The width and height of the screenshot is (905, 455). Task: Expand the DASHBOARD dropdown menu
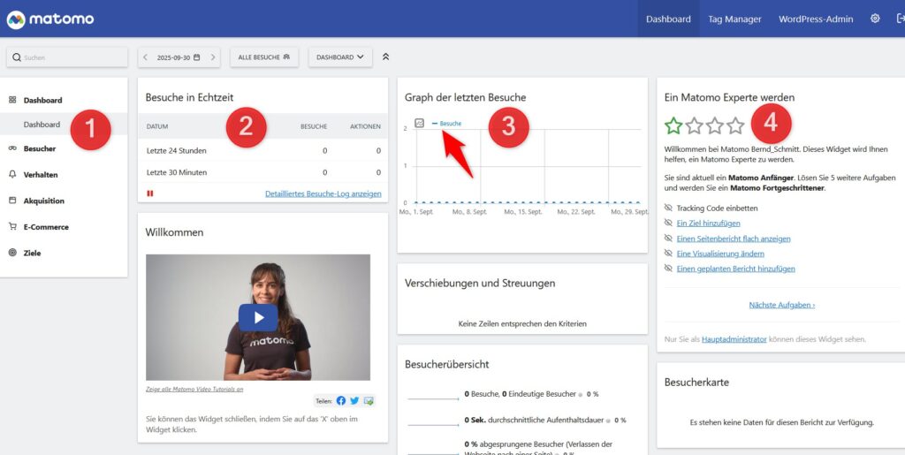(339, 57)
